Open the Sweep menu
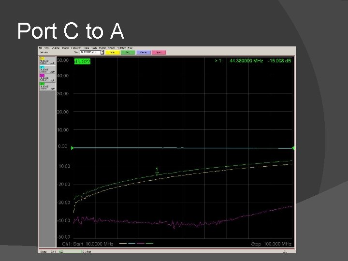Screen dimensions: 348x261 65,48
